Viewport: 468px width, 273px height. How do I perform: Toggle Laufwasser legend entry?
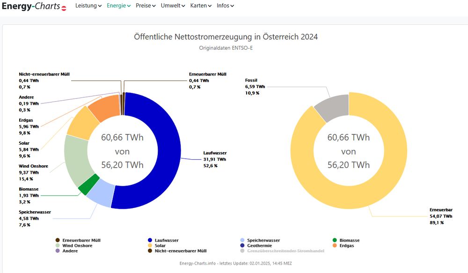[163, 240]
